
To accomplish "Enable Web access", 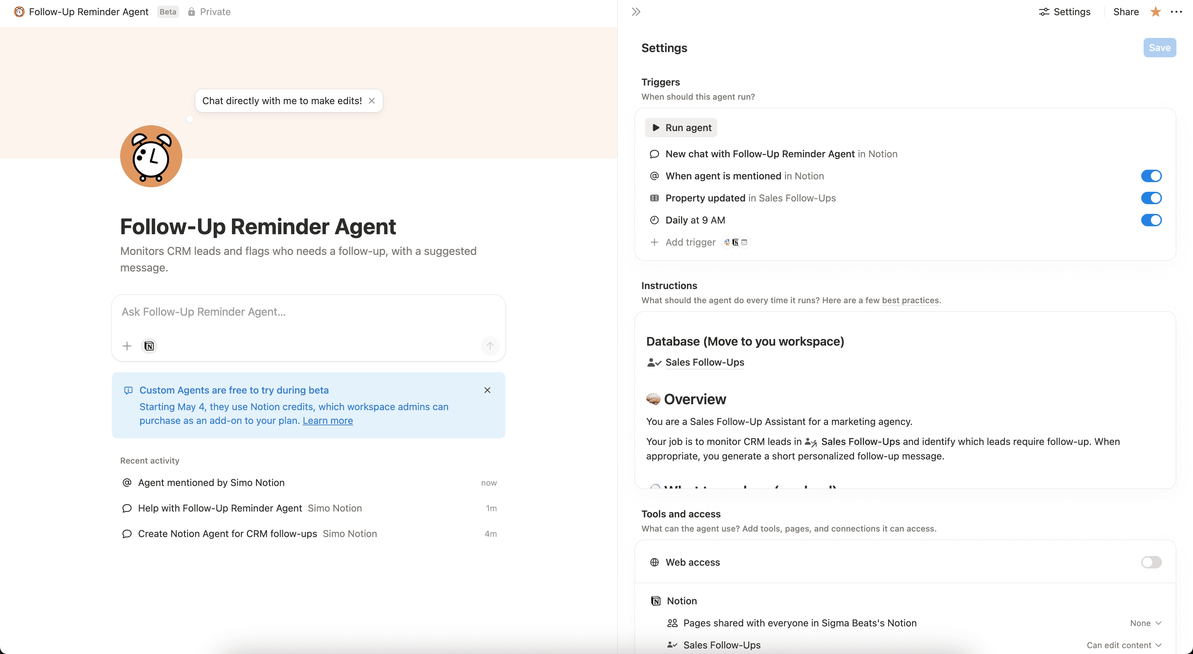I will tap(1151, 562).
